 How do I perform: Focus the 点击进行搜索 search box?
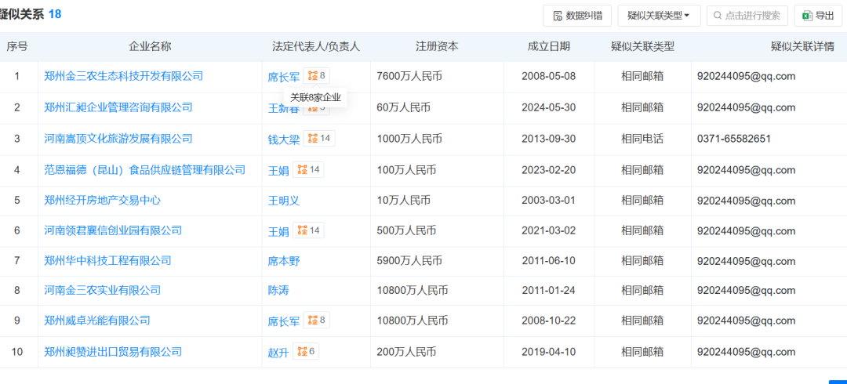point(747,16)
